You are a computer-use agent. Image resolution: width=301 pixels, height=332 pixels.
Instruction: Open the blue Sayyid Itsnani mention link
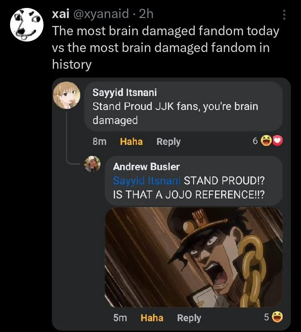pos(147,181)
